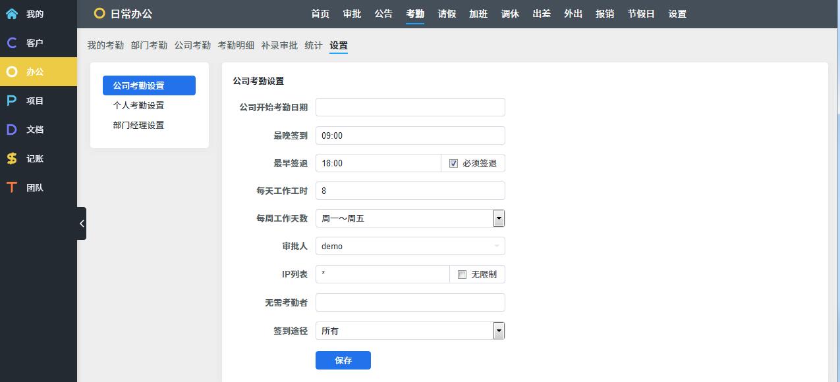Select the 设置 sub-tab under 考勤
The height and width of the screenshot is (382, 840).
(339, 45)
